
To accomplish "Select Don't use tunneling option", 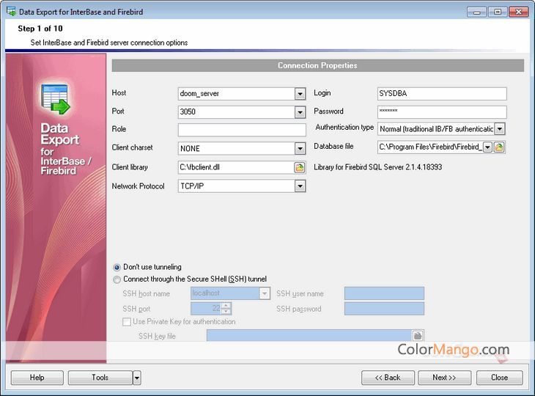I will (x=117, y=267).
